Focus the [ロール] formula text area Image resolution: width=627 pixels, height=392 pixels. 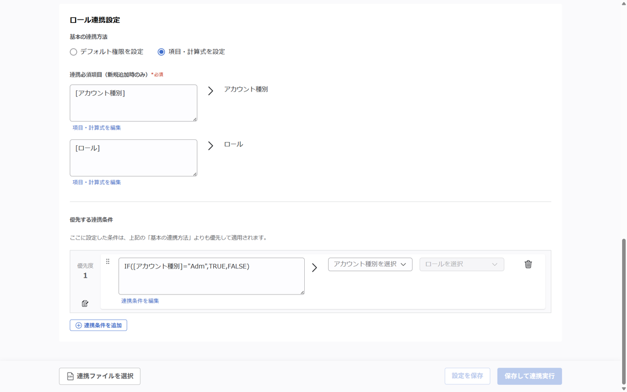133,157
